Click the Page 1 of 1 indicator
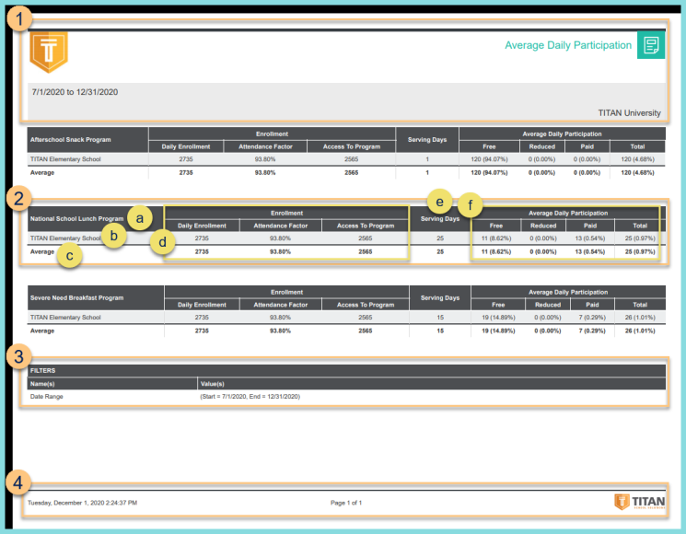686x534 pixels. pos(346,503)
